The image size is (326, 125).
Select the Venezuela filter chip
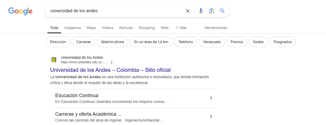(x=212, y=42)
